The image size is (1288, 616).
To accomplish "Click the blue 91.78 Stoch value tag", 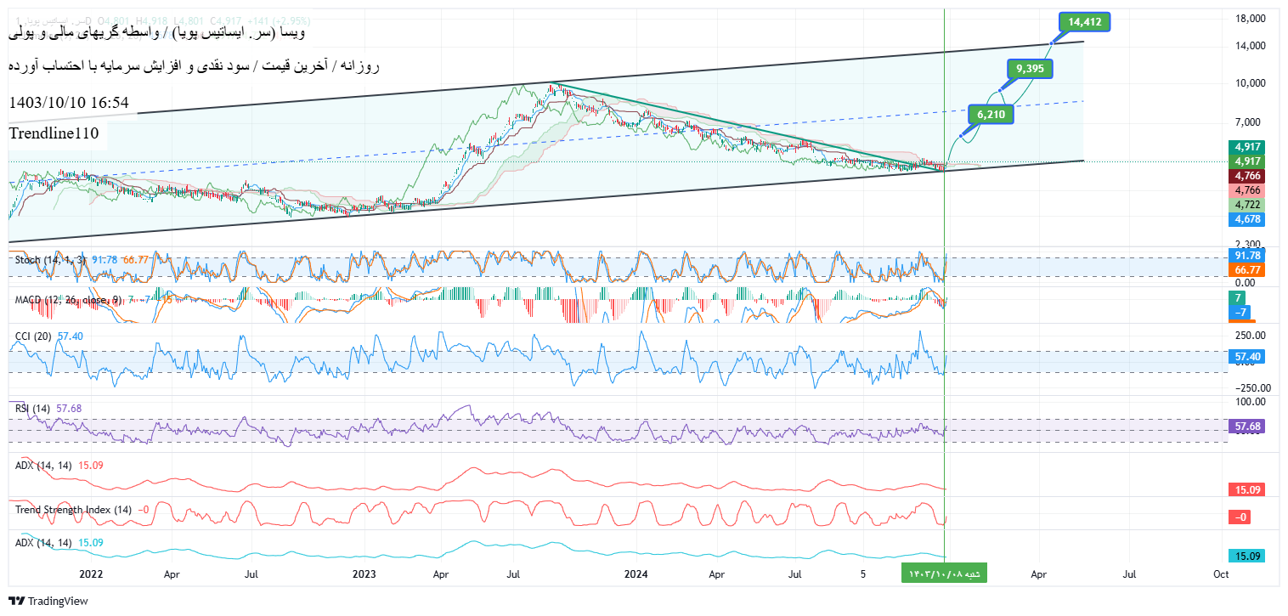I will pyautogui.click(x=1246, y=256).
